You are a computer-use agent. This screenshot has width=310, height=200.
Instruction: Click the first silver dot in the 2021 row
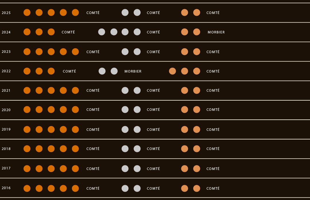point(125,91)
